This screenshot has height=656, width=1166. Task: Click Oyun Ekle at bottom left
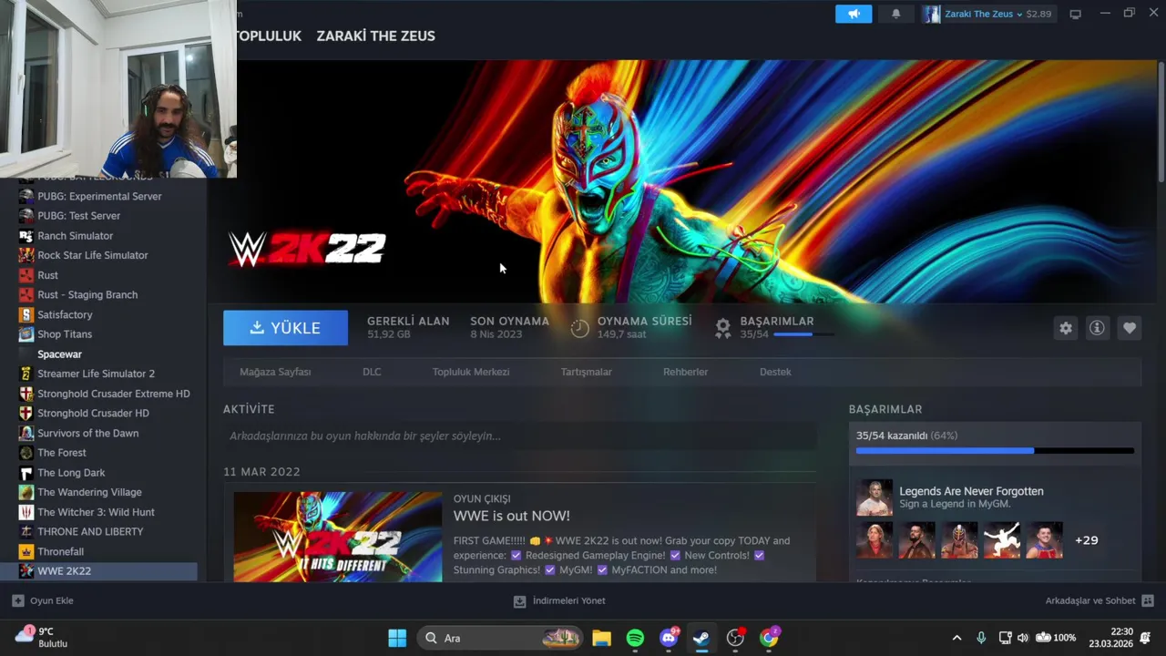click(x=52, y=600)
